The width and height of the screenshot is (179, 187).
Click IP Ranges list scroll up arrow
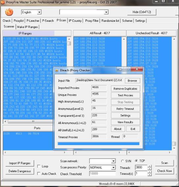(x=69, y=39)
